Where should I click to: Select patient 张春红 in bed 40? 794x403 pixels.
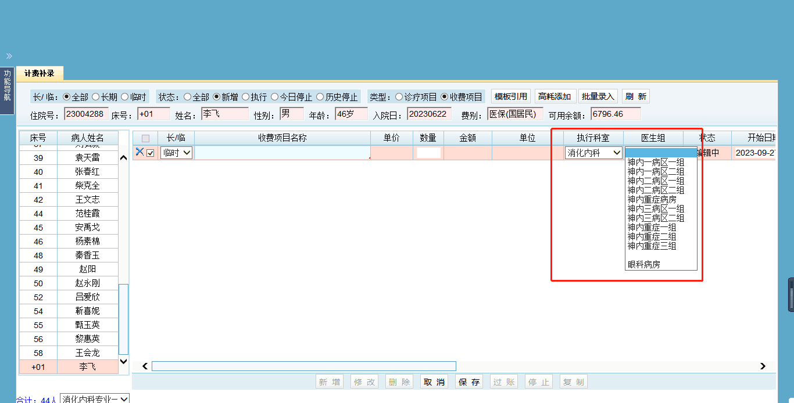click(69, 172)
